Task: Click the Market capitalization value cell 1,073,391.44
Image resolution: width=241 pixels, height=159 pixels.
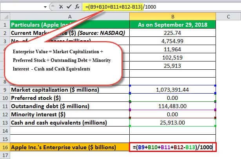Action: (172, 90)
